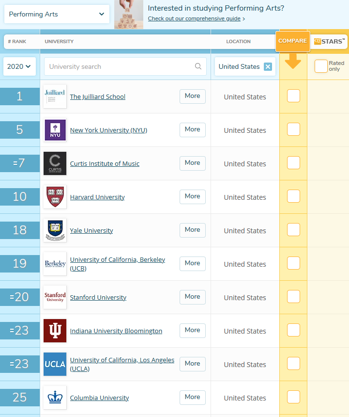Expand More for Harvard University
This screenshot has width=349, height=417.
[x=193, y=197]
